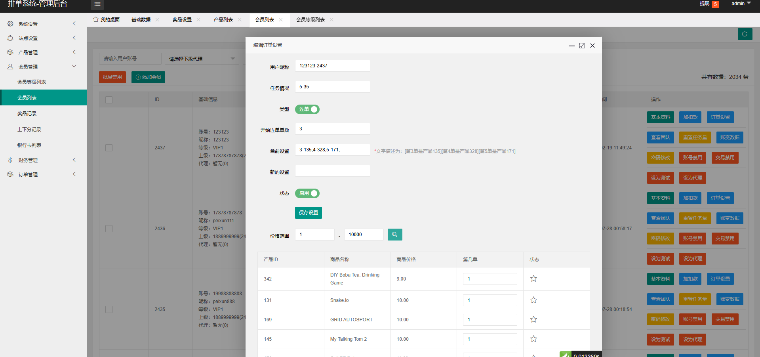Screen dimensions: 760x357
Task: Click the green refresh icon button
Action: [x=745, y=34]
